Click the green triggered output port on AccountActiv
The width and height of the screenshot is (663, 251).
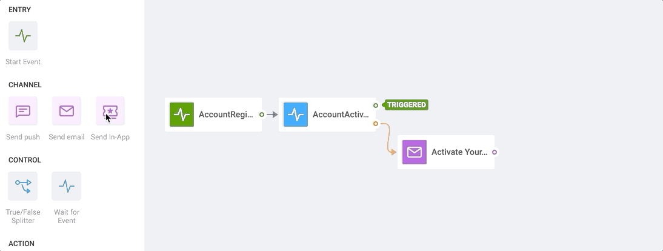click(376, 105)
